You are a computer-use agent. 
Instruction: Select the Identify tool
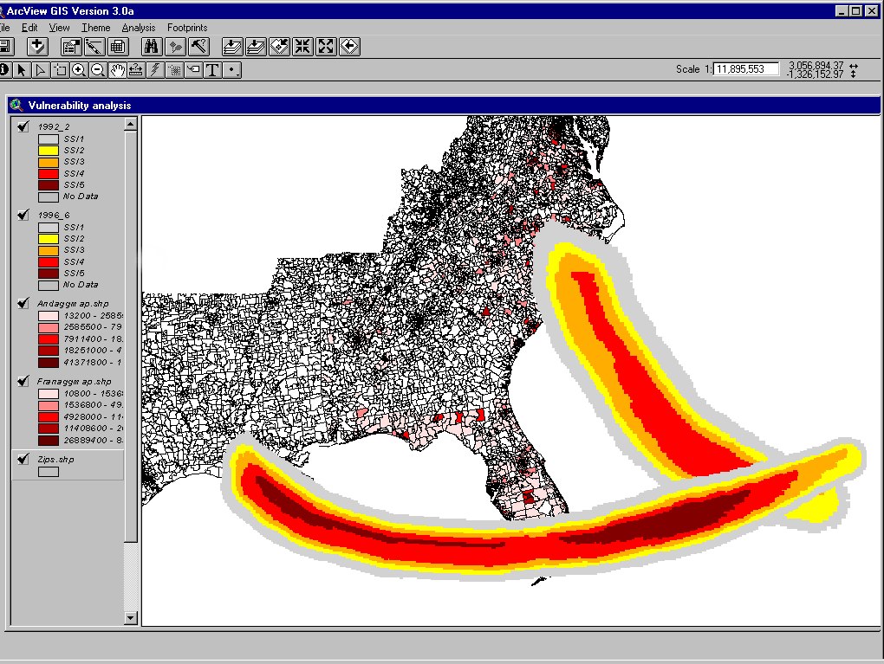point(4,70)
